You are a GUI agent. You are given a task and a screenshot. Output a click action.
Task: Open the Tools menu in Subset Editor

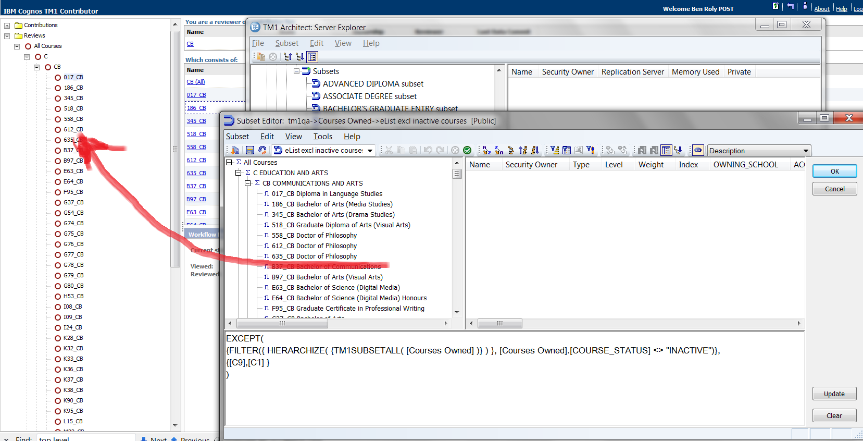[322, 137]
